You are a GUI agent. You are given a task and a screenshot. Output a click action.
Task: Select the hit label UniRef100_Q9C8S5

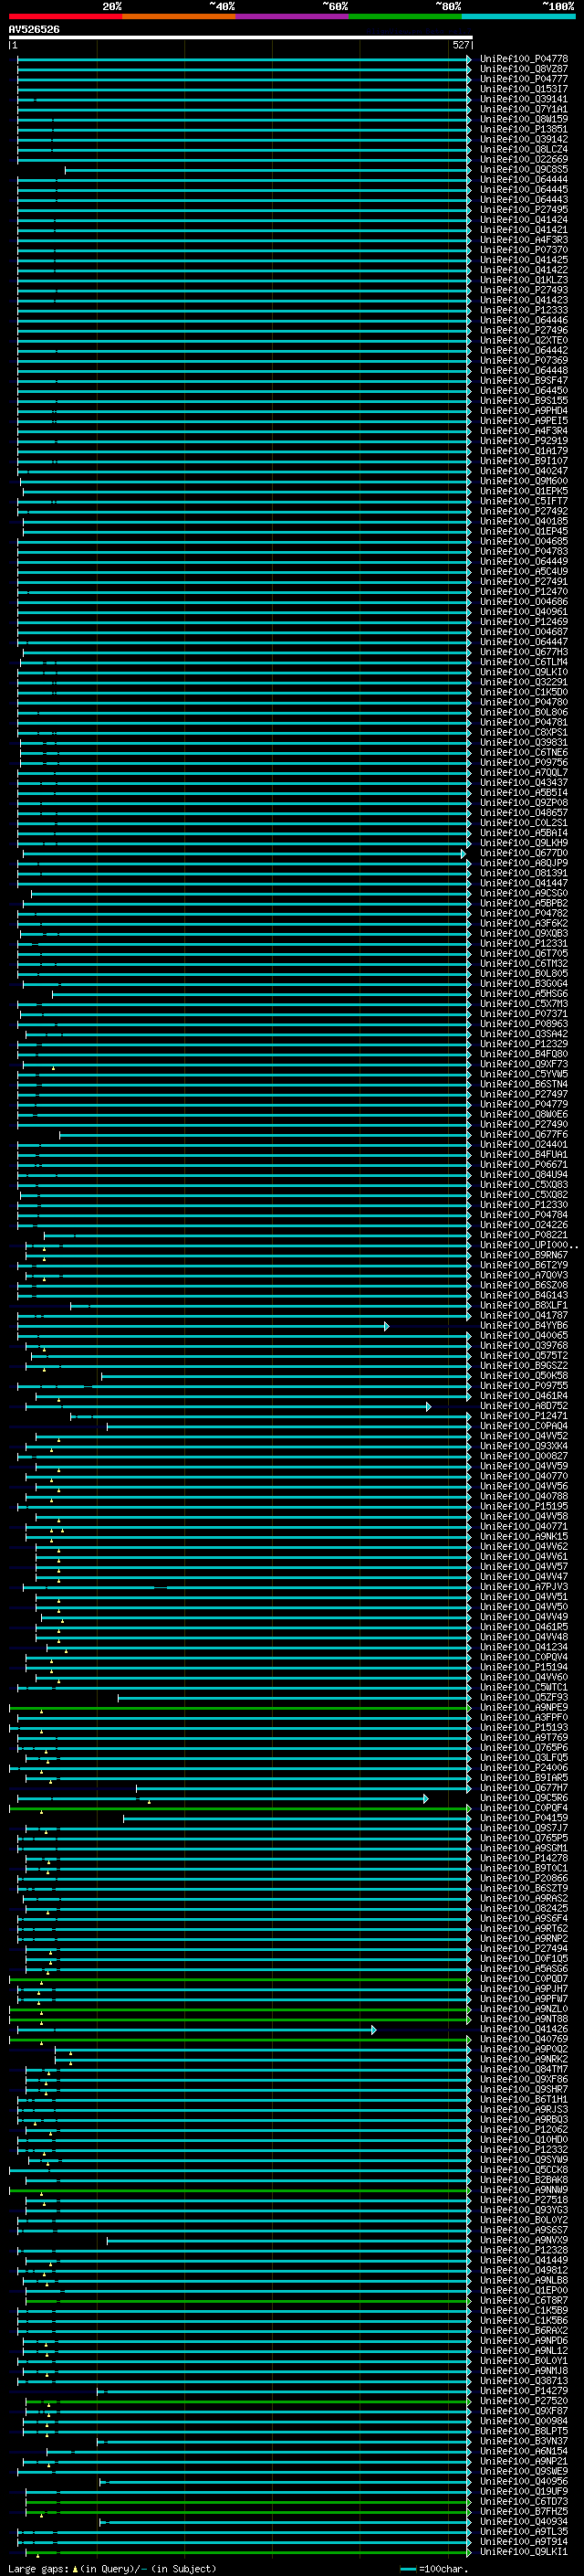(x=524, y=170)
